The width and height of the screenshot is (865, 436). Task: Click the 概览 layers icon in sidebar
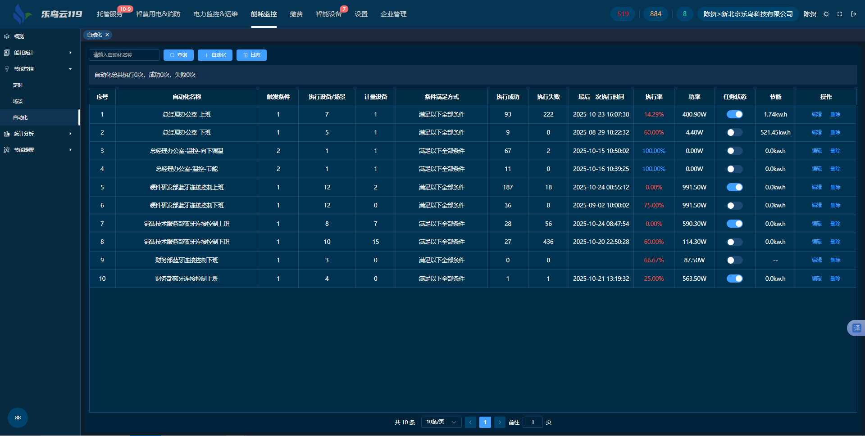pyautogui.click(x=7, y=36)
